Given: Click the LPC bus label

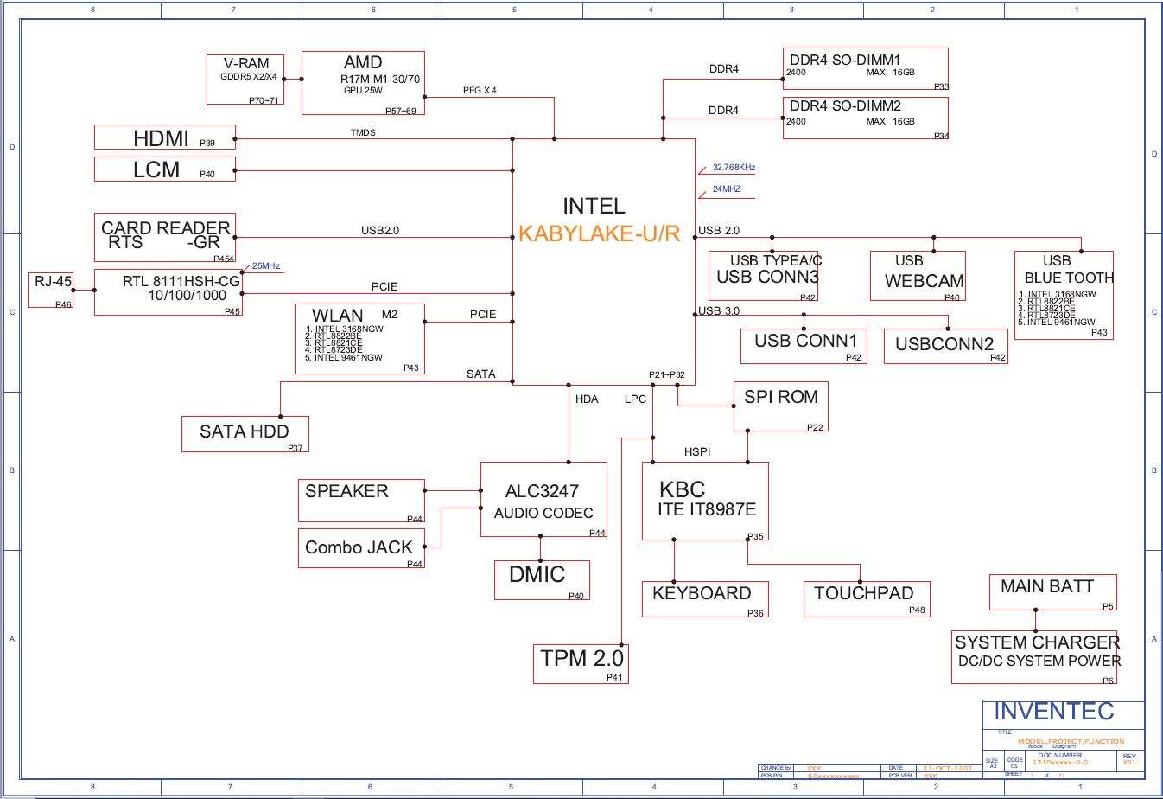Looking at the screenshot, I should tap(635, 399).
